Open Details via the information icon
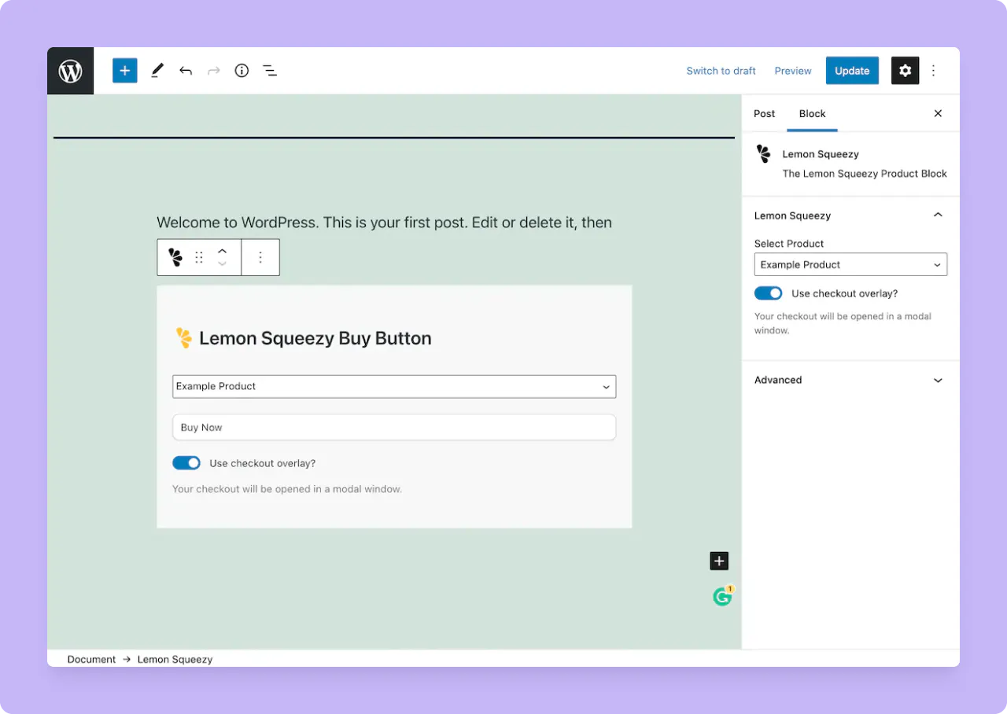The image size is (1007, 714). [x=242, y=70]
